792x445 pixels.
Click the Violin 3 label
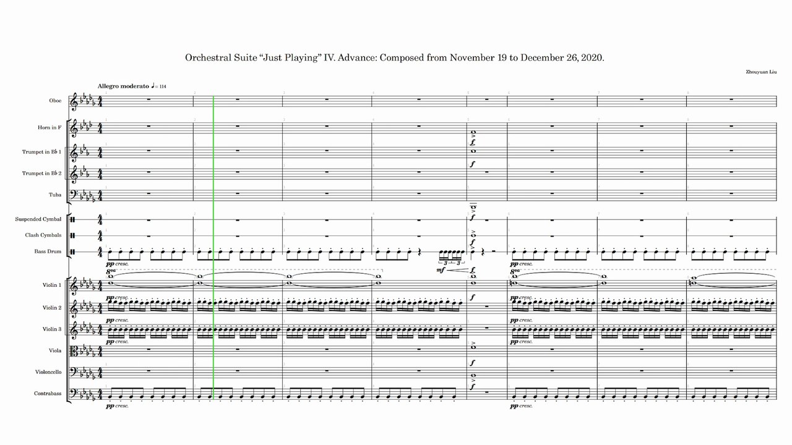[52, 329]
